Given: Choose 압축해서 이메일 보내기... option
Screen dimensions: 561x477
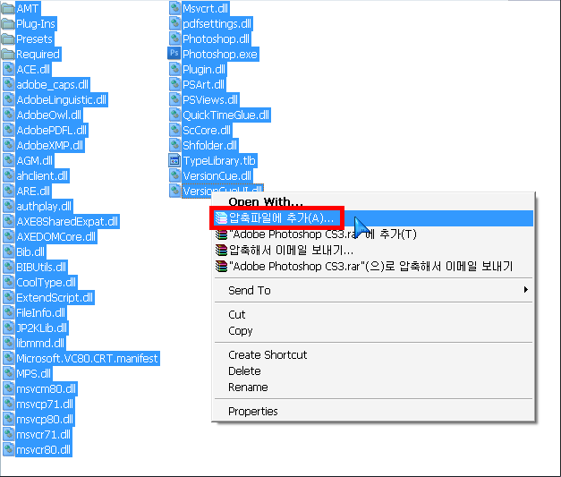Looking at the screenshot, I should (373, 250).
